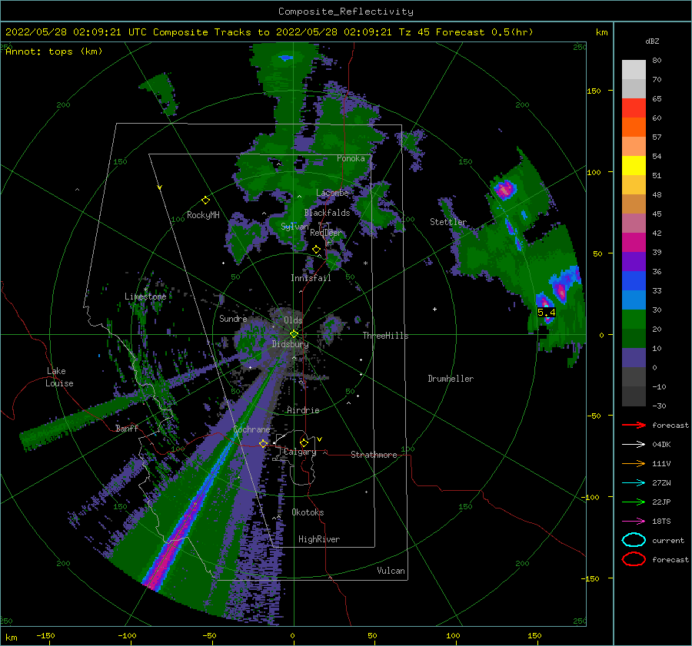Image resolution: width=692 pixels, height=646 pixels.
Task: Click the asterisk marker east of Innisfail
Action: point(365,263)
